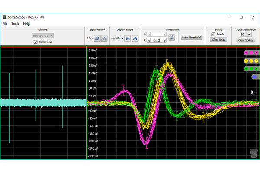Toggle the Track Focus checkbox
Viewport: 260px width, 173px height.
pyautogui.click(x=36, y=42)
